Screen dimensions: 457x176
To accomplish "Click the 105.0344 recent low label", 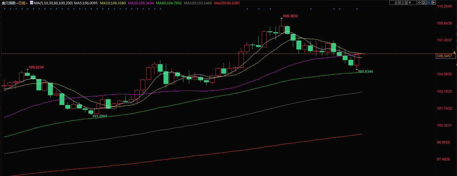I will point(365,72).
